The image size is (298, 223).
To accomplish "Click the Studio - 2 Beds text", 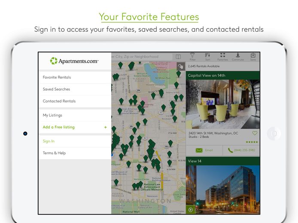I will pyautogui.click(x=199, y=137).
